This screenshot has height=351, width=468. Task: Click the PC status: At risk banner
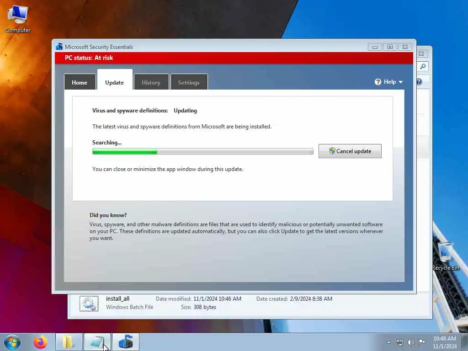pyautogui.click(x=234, y=58)
